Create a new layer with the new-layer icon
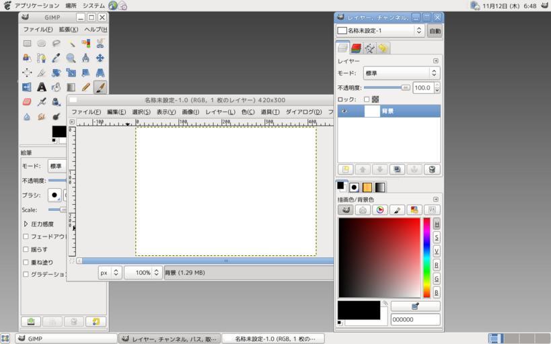 (x=345, y=169)
